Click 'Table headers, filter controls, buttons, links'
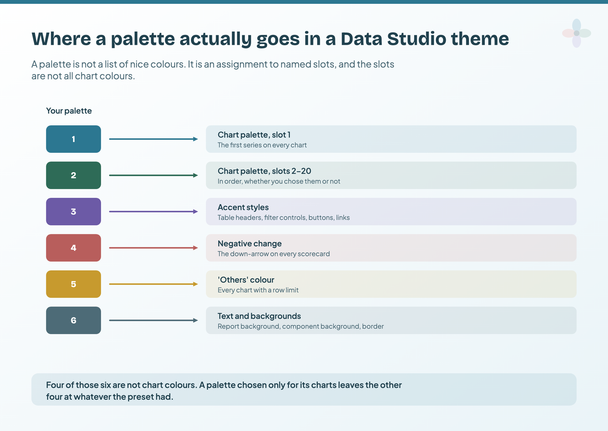This screenshot has height=431, width=608. [283, 218]
